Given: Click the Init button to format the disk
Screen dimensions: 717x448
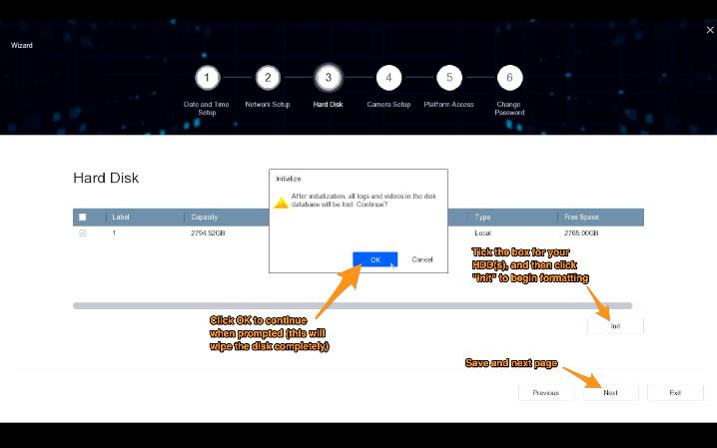Looking at the screenshot, I should 615,326.
